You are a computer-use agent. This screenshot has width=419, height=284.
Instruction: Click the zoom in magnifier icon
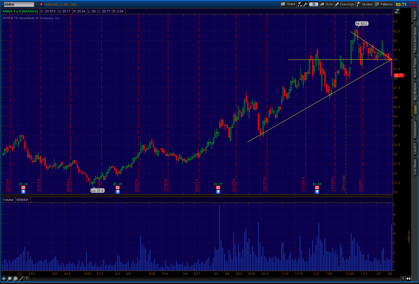(x=10, y=279)
